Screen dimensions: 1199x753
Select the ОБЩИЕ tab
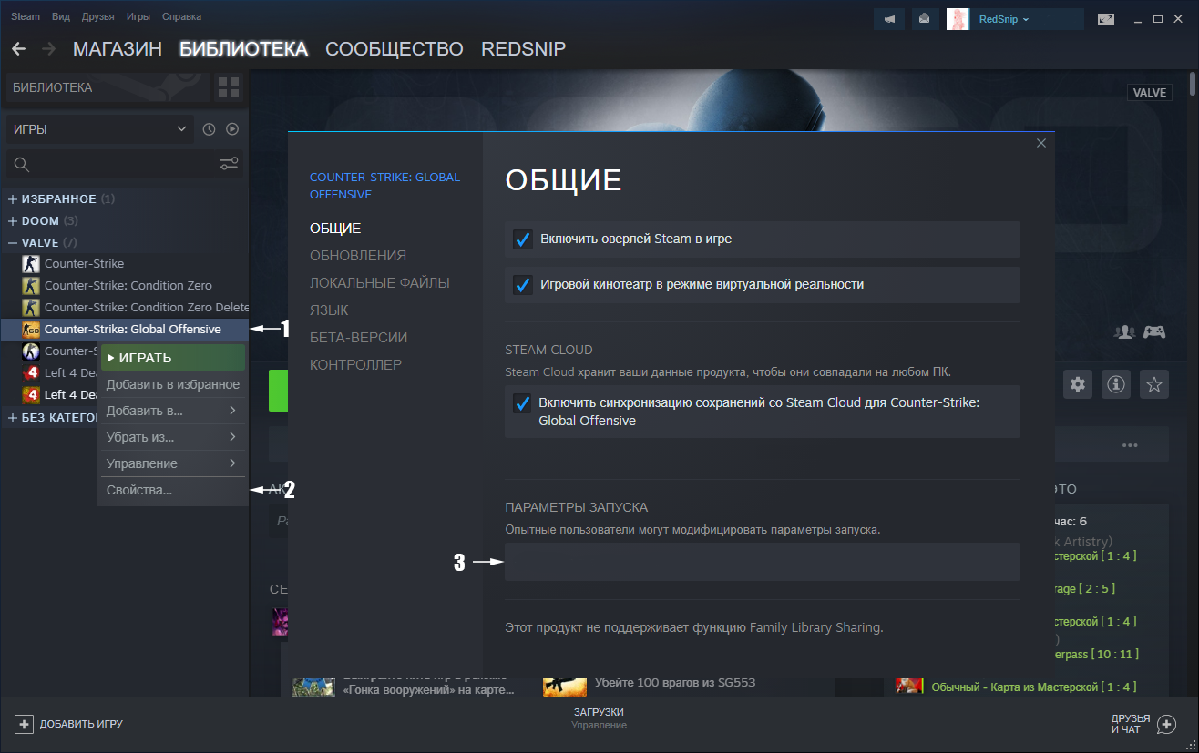click(x=335, y=229)
